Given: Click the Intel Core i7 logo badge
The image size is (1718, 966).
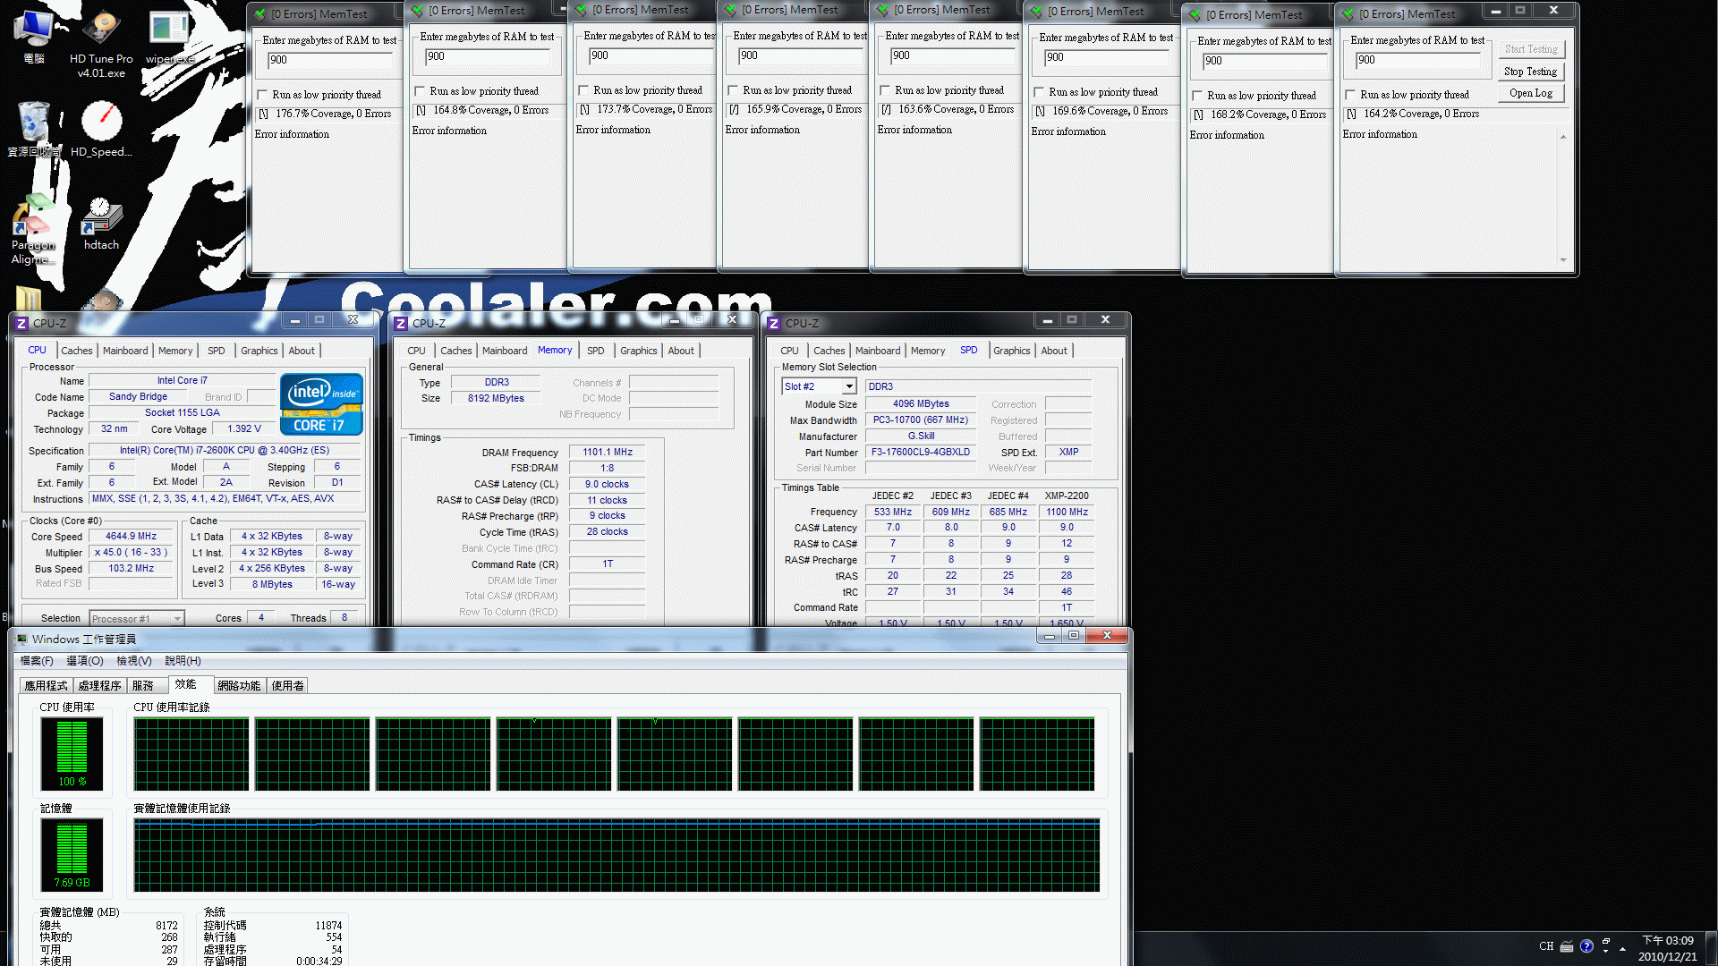Looking at the screenshot, I should [x=321, y=404].
